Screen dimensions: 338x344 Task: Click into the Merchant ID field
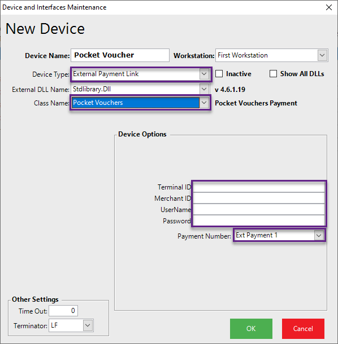coord(259,199)
